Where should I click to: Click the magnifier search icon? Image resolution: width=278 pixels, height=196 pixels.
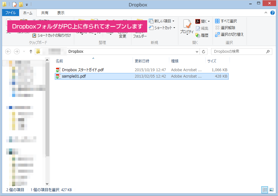[x=268, y=51]
